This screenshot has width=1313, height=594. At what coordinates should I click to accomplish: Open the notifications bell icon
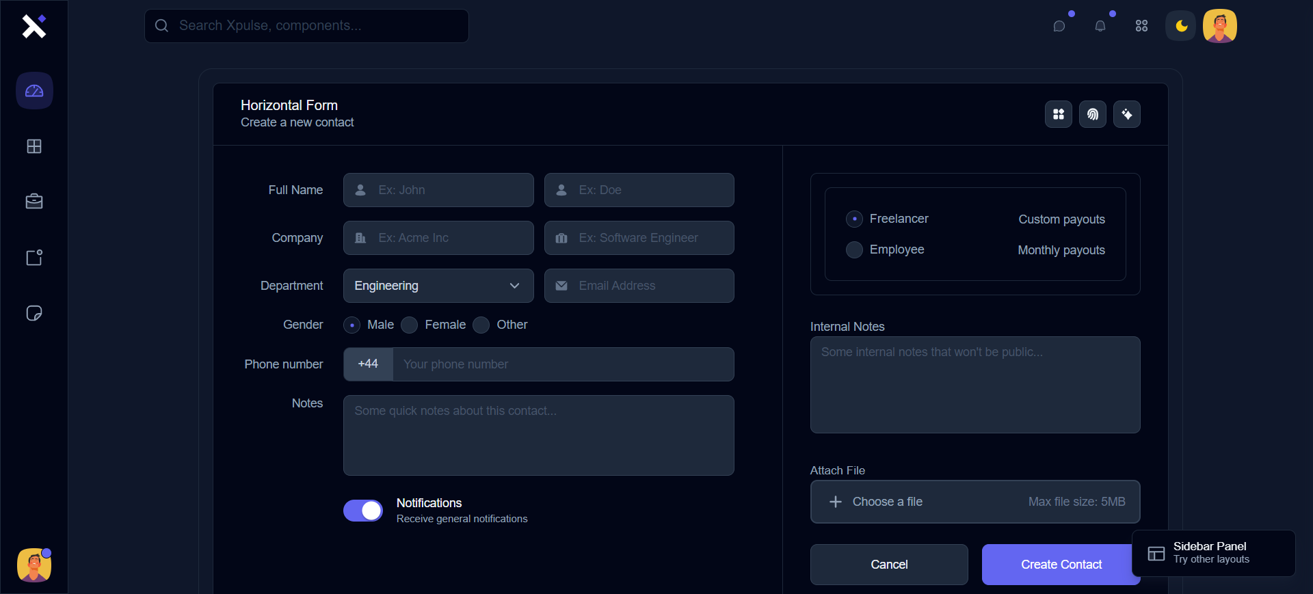coord(1100,26)
